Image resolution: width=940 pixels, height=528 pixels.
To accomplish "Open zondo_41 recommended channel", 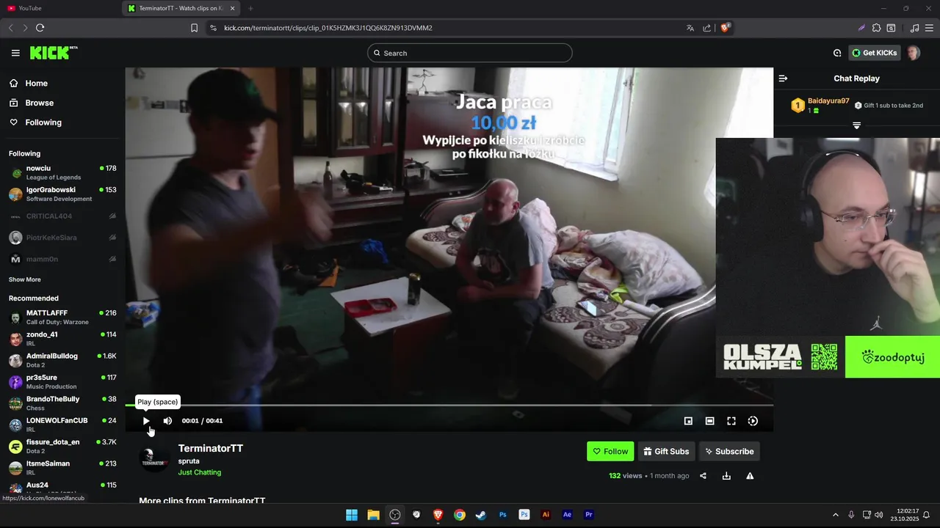I will pyautogui.click(x=62, y=339).
